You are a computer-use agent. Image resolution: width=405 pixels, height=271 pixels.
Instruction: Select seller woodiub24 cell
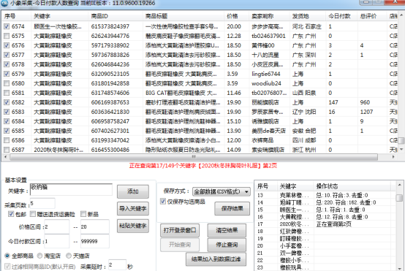click(266, 83)
